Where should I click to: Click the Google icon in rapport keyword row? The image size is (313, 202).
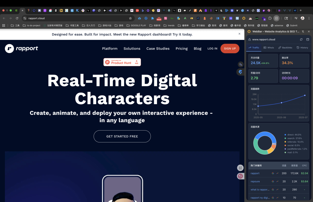pos(273,173)
